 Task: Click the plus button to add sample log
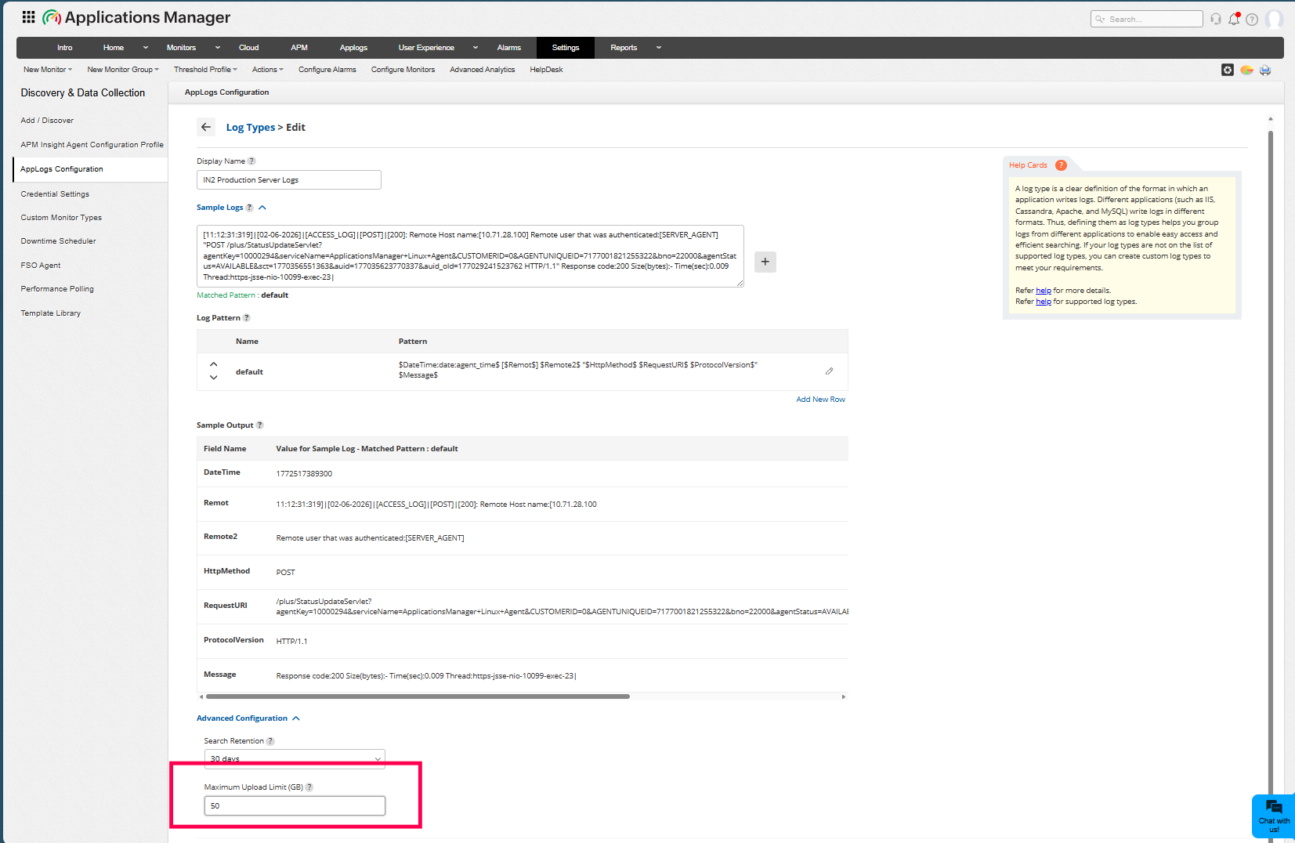[765, 262]
